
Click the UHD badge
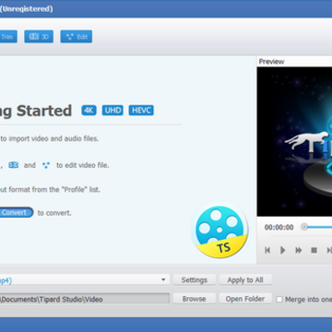click(113, 111)
